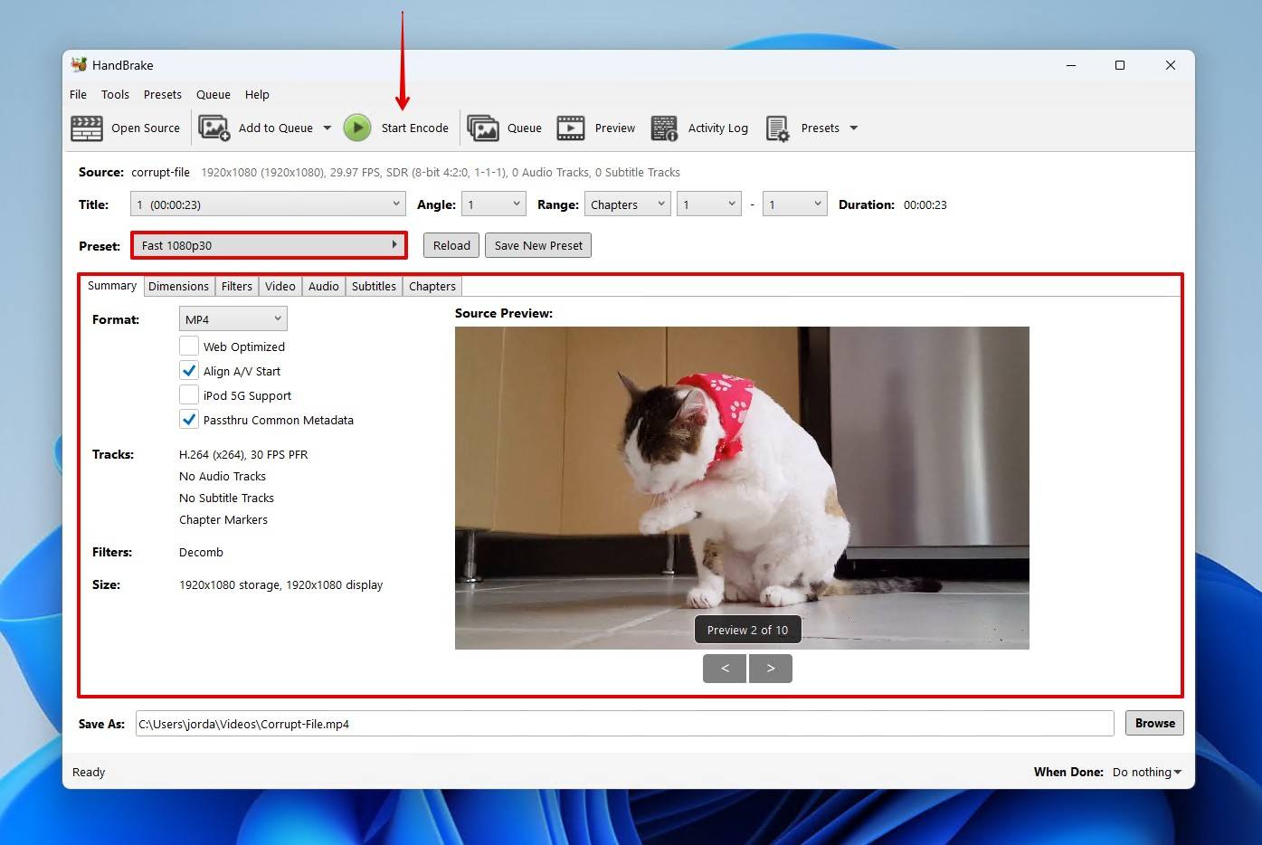Open the Activity Log icon
Image resolution: width=1262 pixels, height=845 pixels.
665,128
